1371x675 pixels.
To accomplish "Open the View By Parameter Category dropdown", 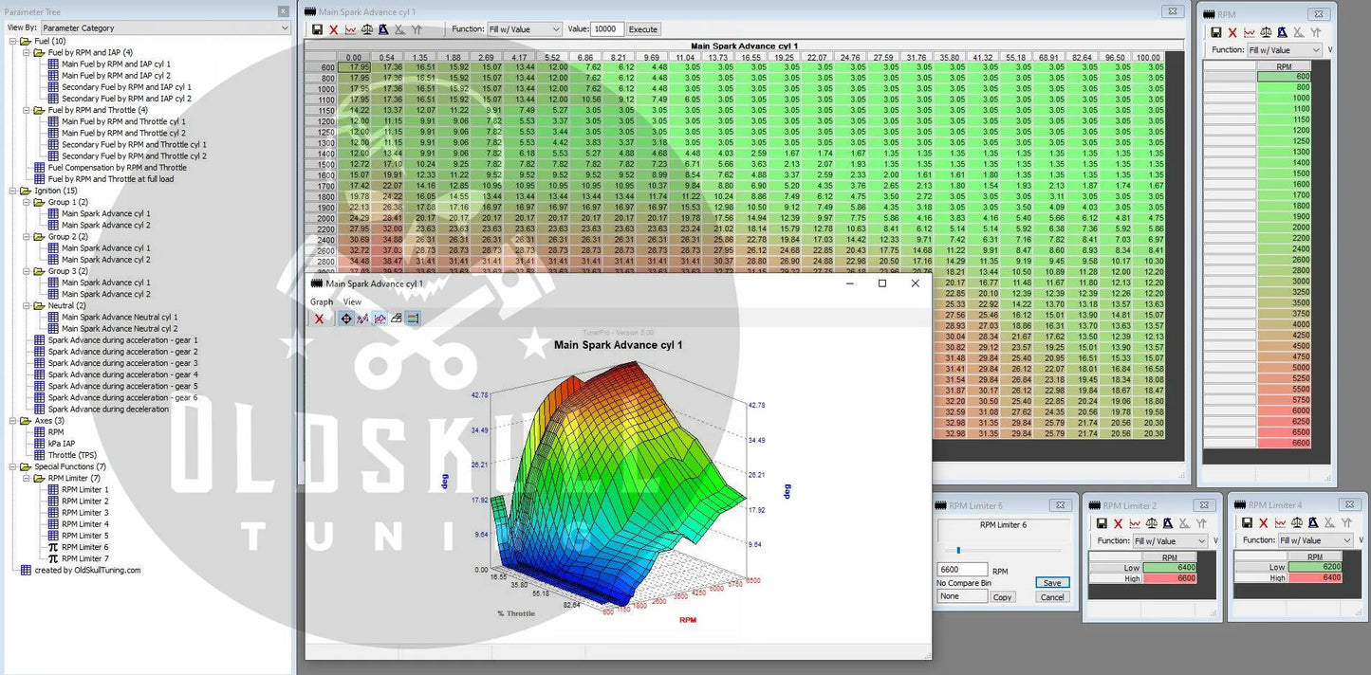I will click(x=165, y=28).
